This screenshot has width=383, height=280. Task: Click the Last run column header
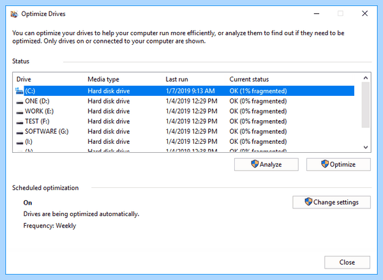[x=177, y=79]
